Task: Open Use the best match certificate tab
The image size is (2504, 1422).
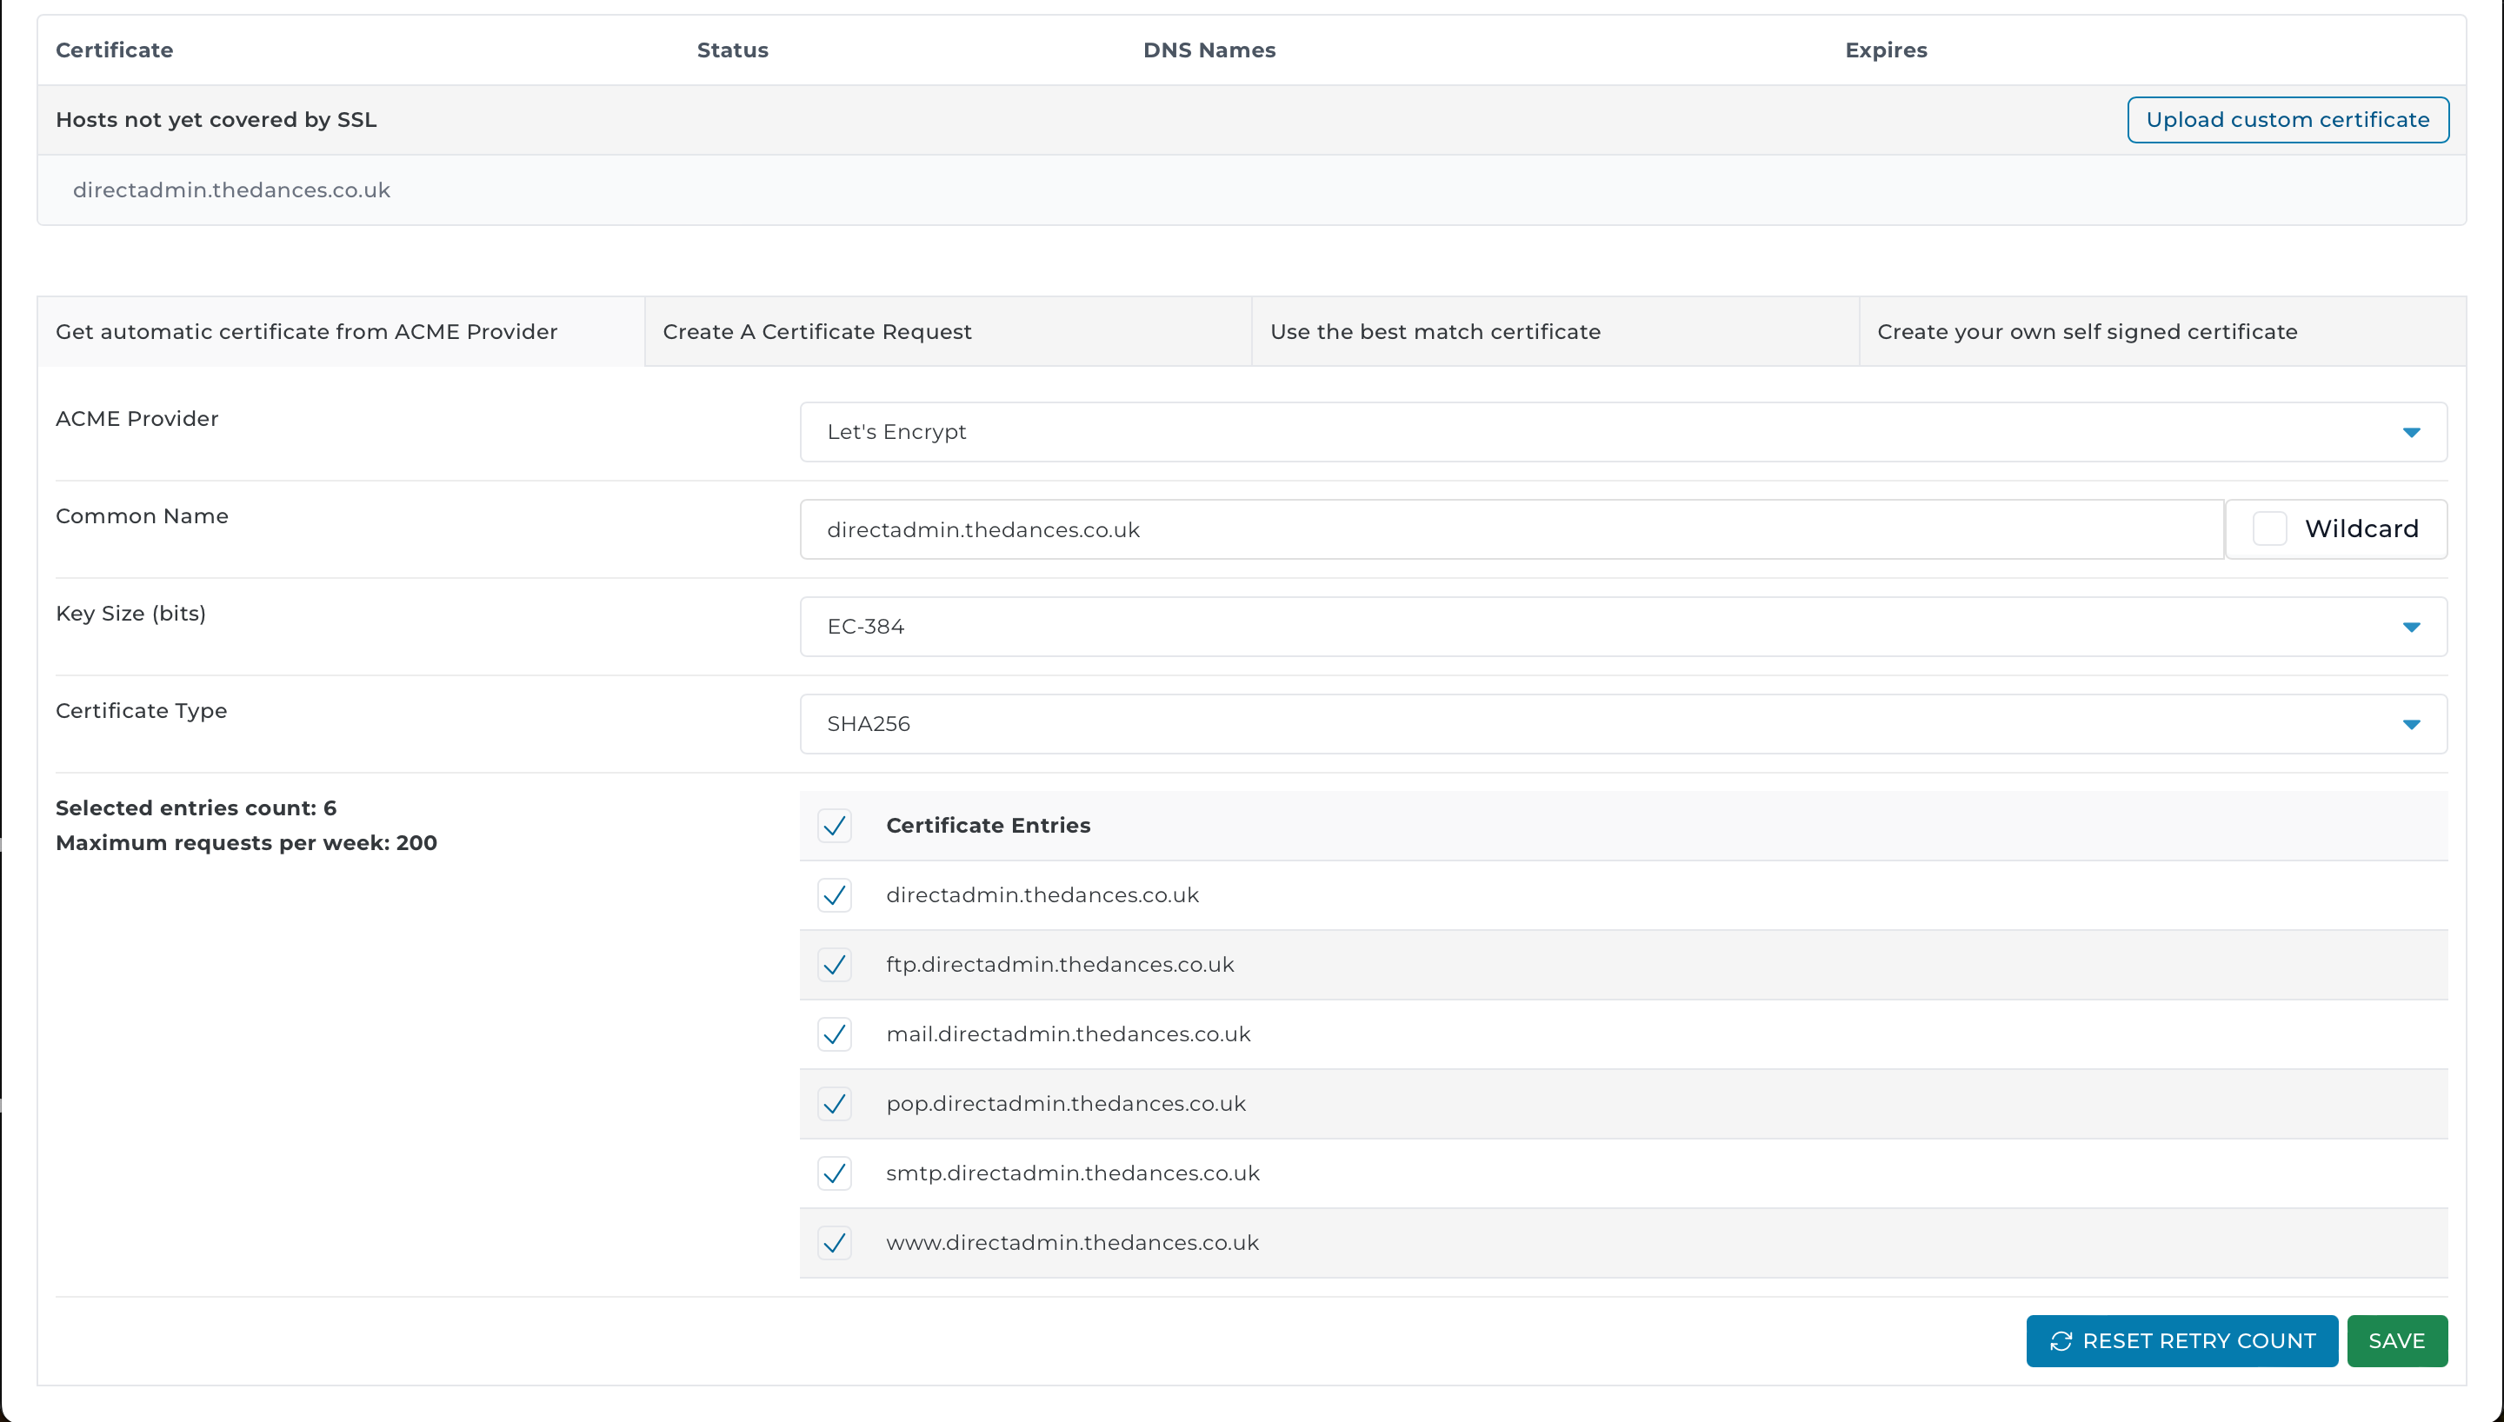Action: click(x=1555, y=332)
